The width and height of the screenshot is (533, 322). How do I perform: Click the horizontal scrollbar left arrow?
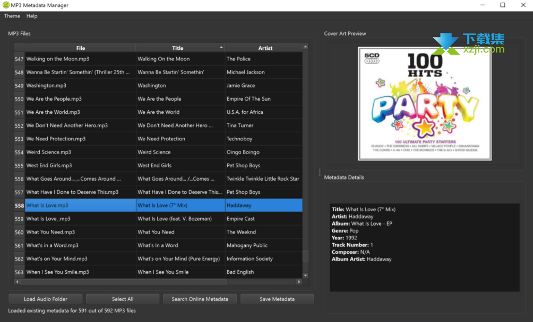[17, 282]
